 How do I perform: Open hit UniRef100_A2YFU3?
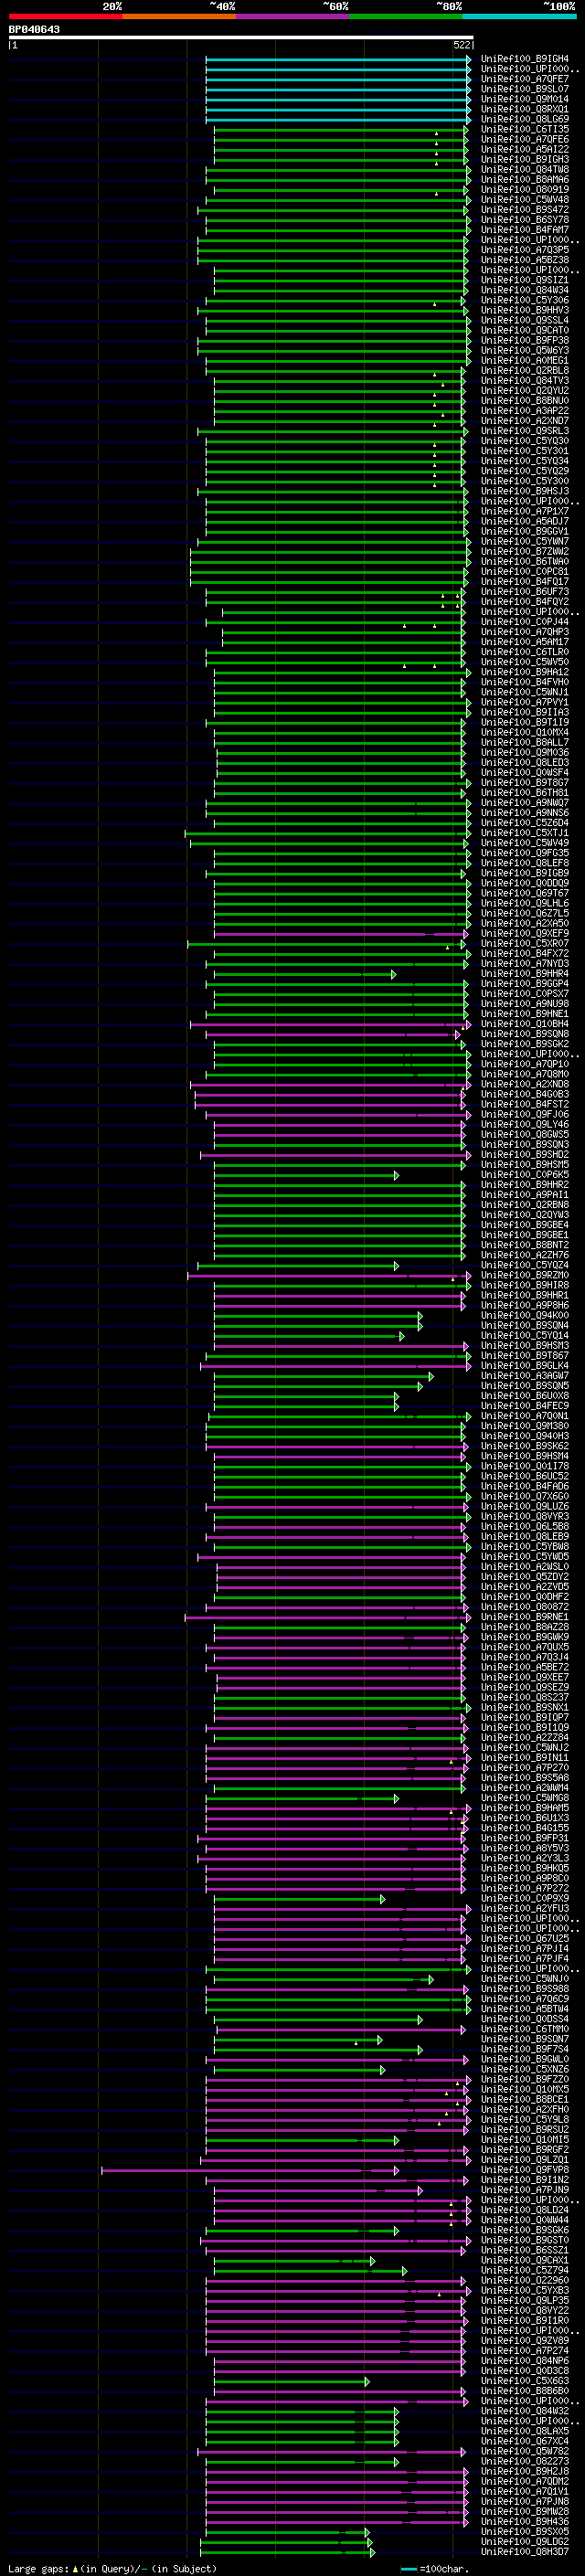524,1909
